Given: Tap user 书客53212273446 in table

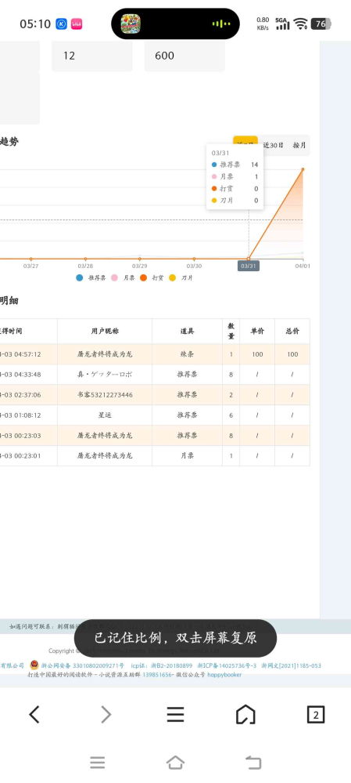Looking at the screenshot, I should [x=105, y=395].
